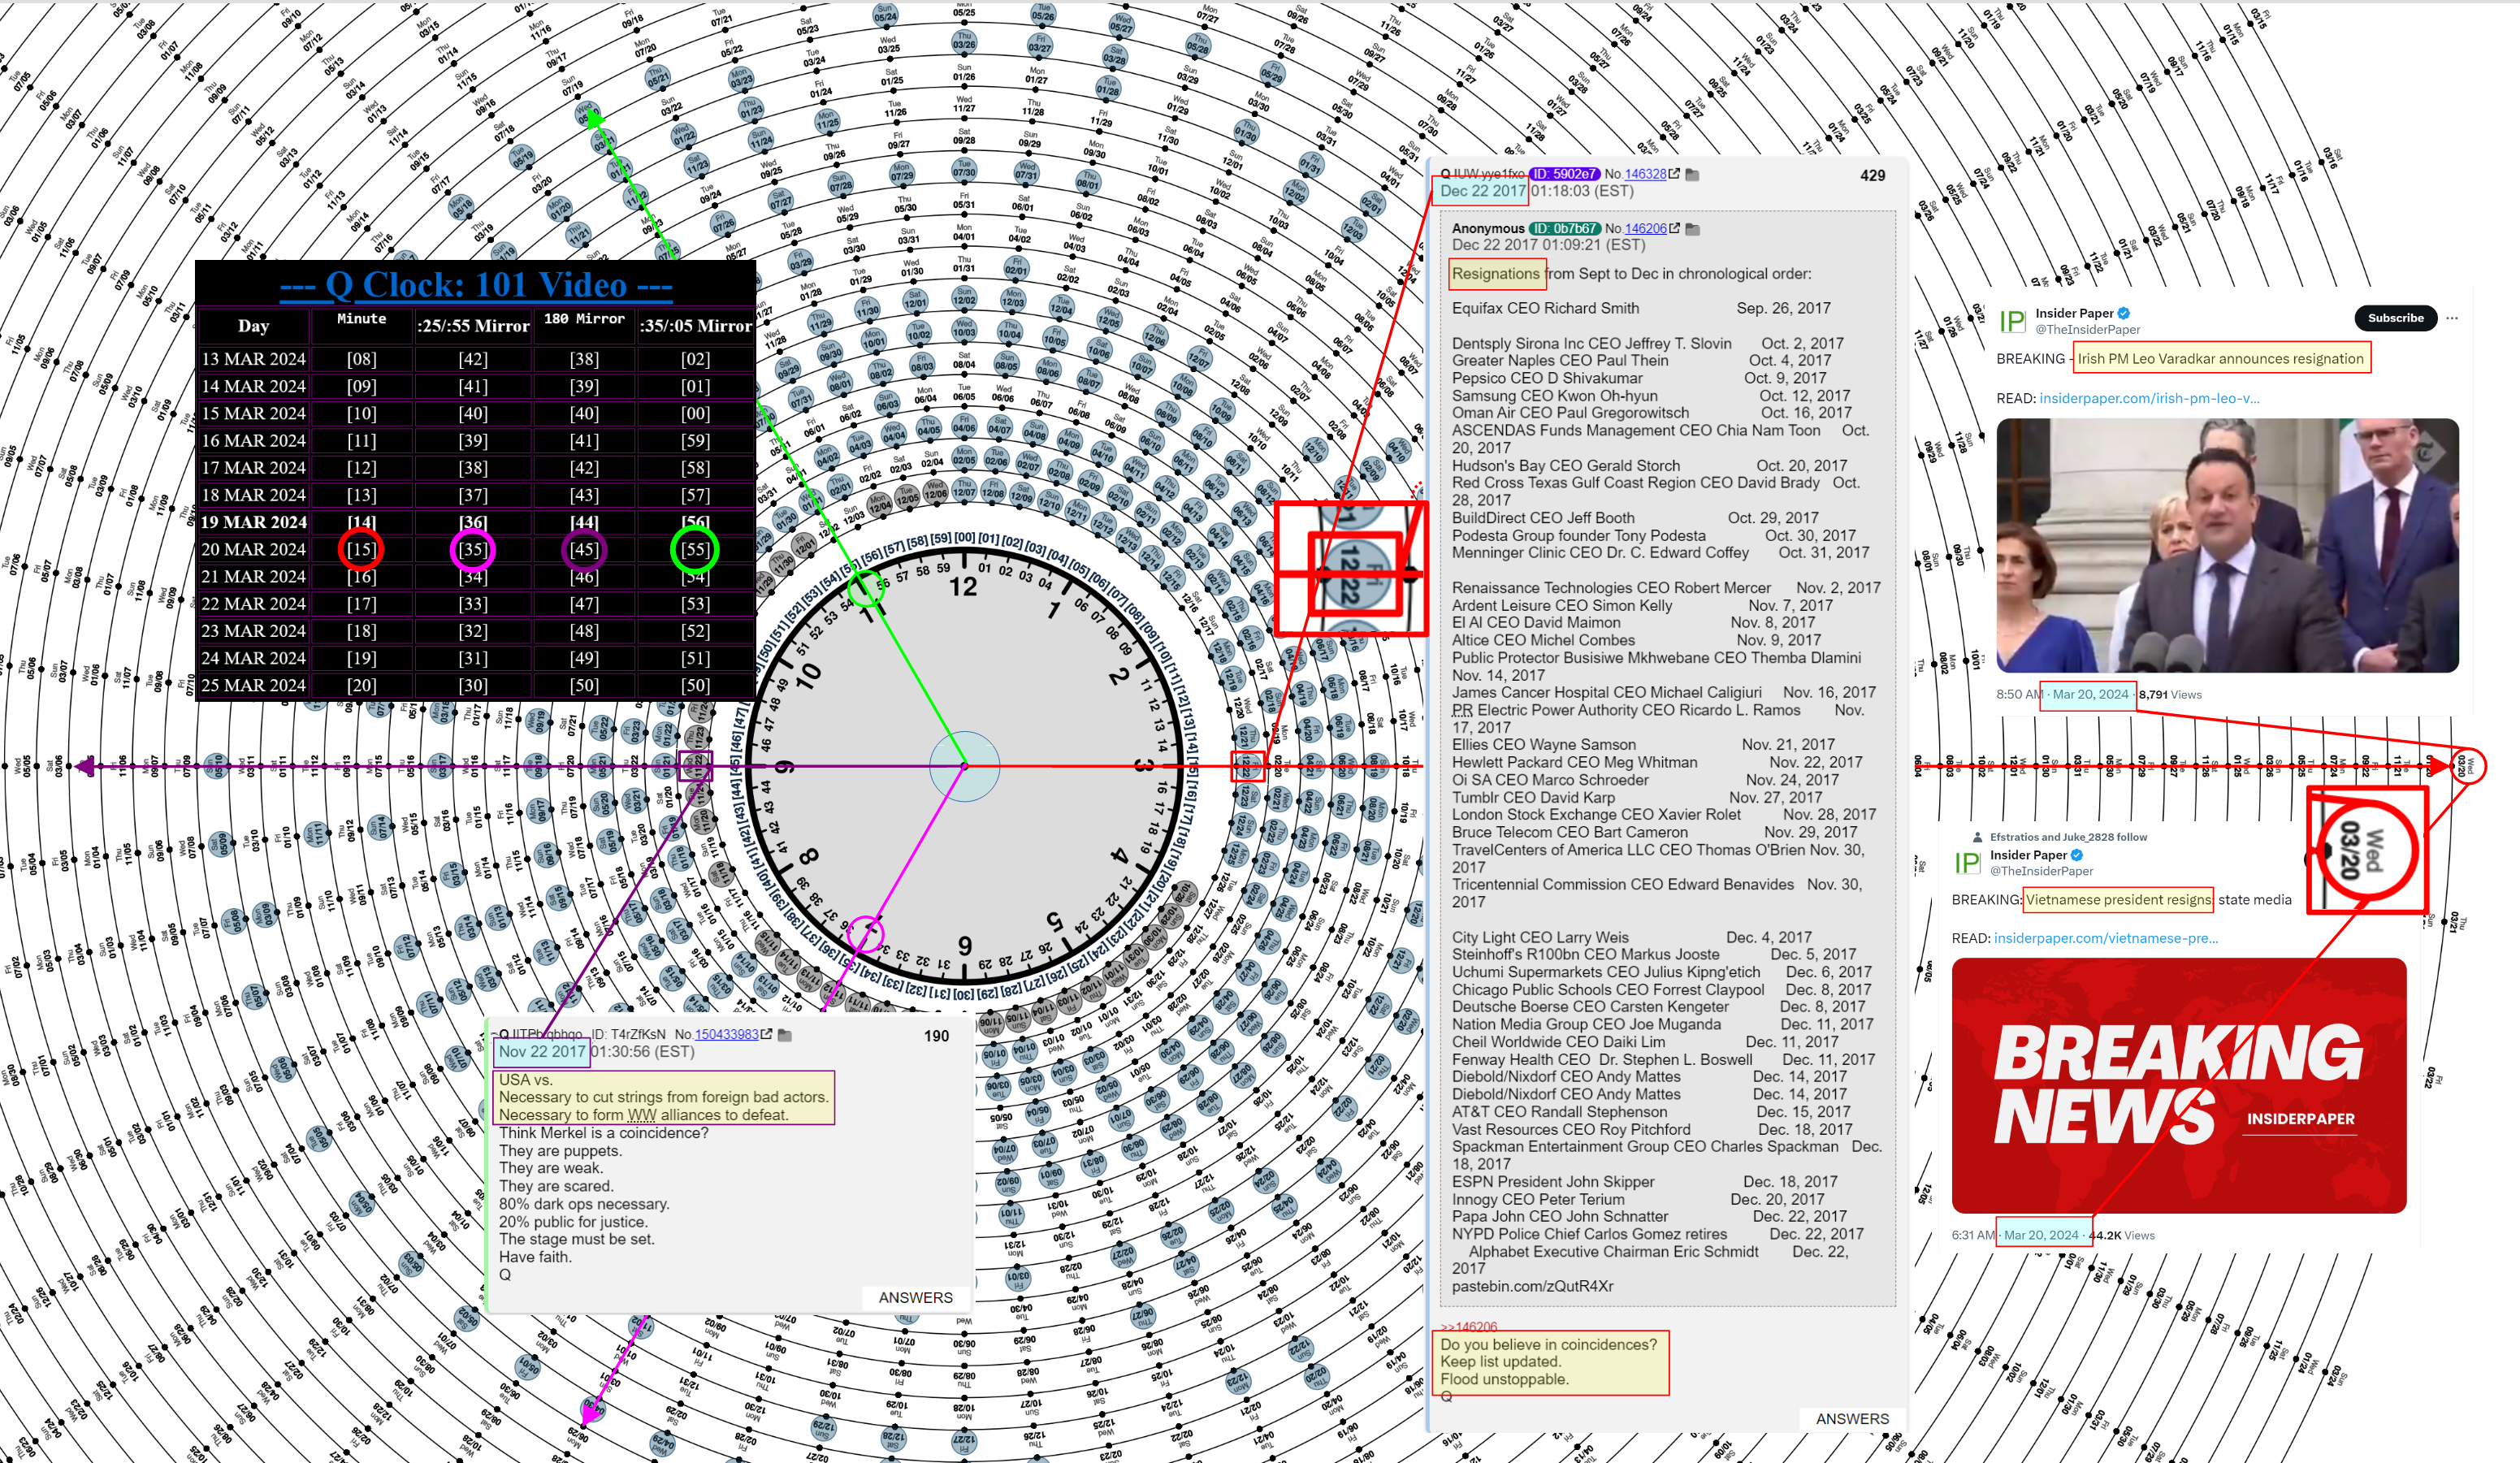Select the '20 MAR 2024' table row label
Image resolution: width=2520 pixels, height=1463 pixels.
[x=253, y=549]
